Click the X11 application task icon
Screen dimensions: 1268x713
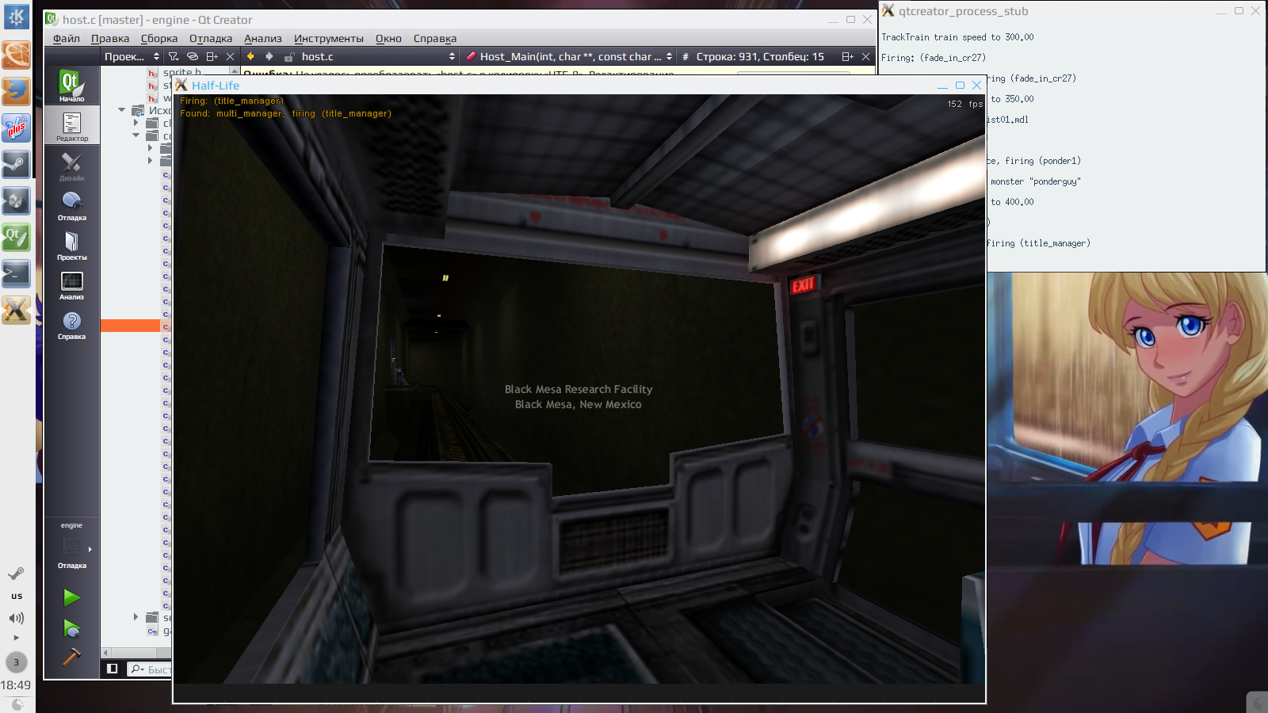pyautogui.click(x=17, y=310)
